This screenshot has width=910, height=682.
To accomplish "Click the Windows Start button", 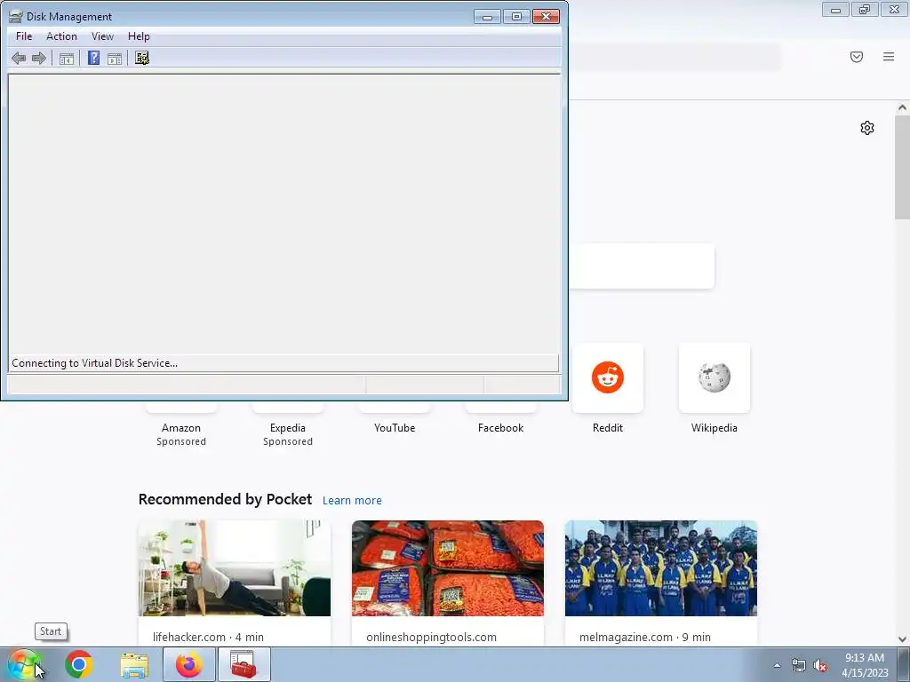I will coord(24,664).
